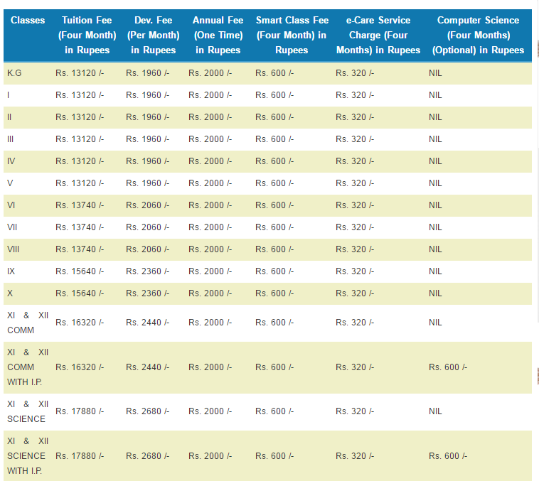
Task: Click the Dev. Fee column header
Action: coord(153,35)
